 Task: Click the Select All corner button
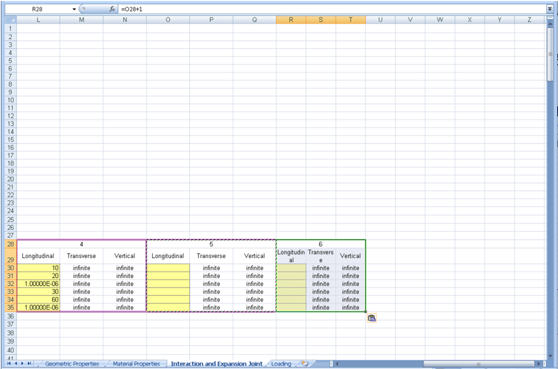tap(11, 19)
